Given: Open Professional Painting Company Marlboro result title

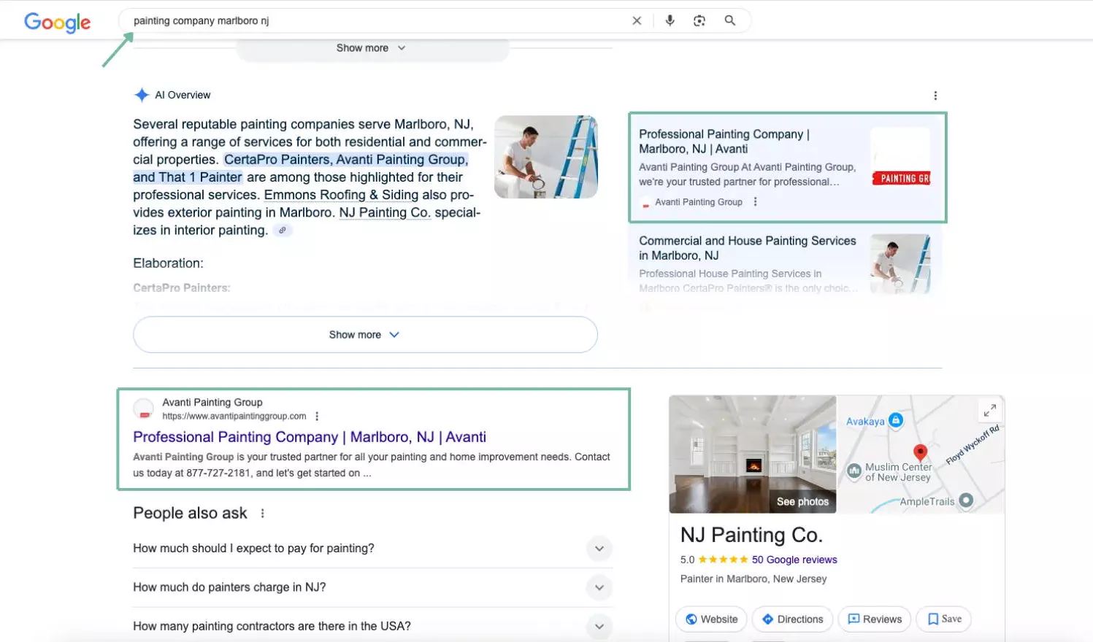Looking at the screenshot, I should click(x=310, y=437).
